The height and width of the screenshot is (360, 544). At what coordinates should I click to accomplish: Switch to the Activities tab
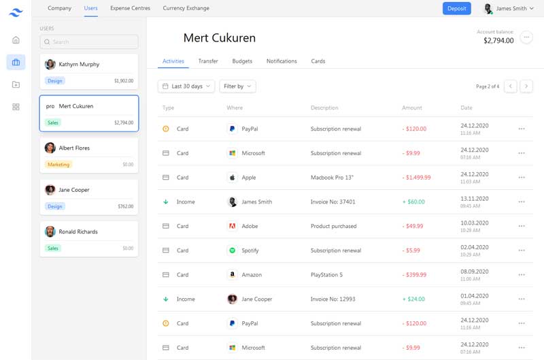(173, 61)
